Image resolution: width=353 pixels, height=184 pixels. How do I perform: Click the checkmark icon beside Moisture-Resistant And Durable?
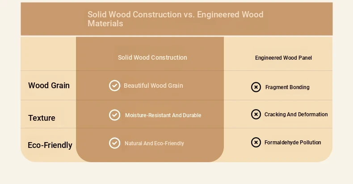pyautogui.click(x=114, y=115)
